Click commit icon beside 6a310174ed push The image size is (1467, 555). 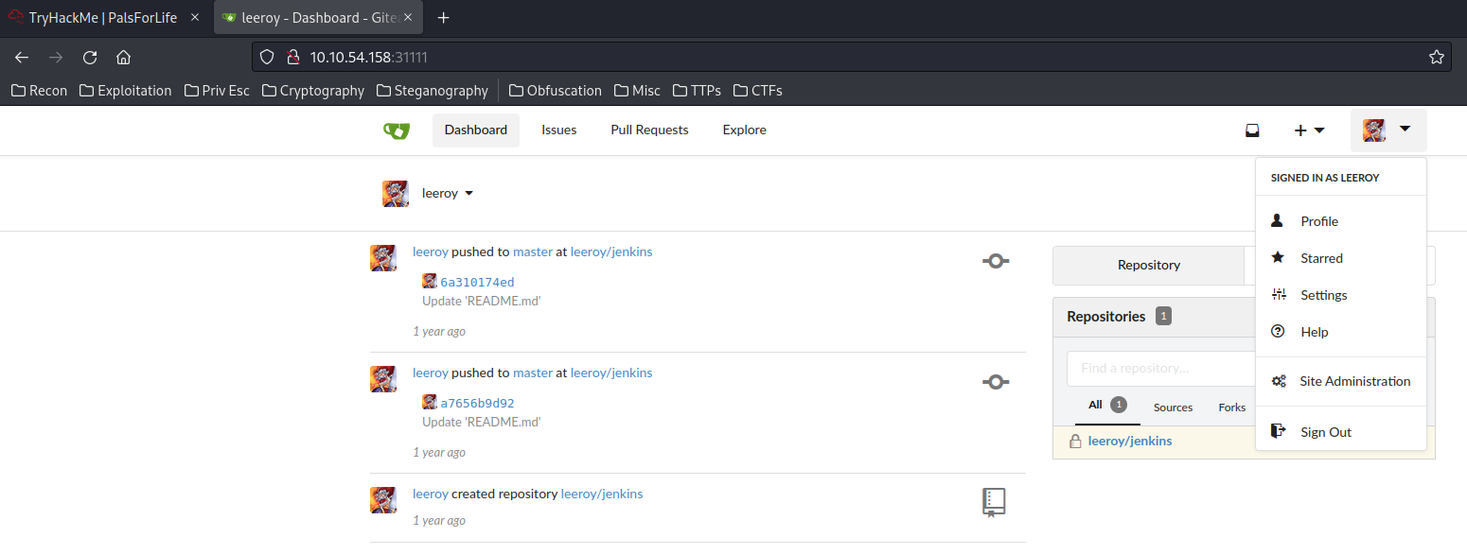995,261
